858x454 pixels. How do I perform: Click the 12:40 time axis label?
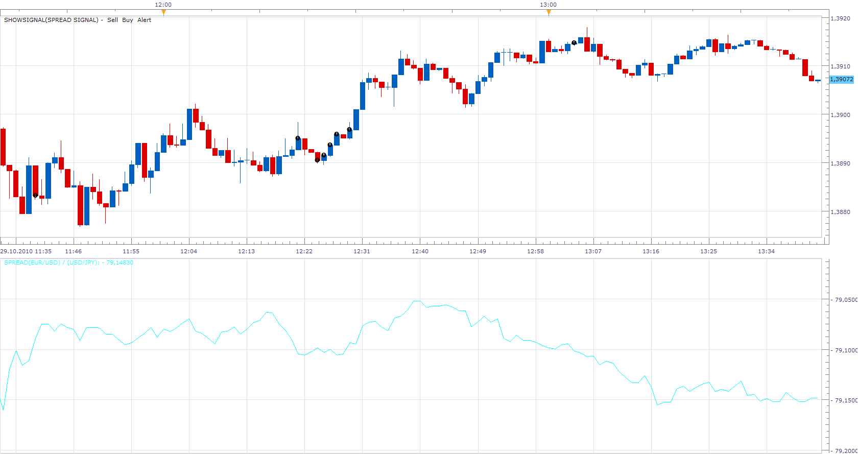420,251
